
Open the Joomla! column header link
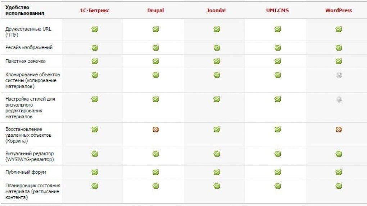216,10
